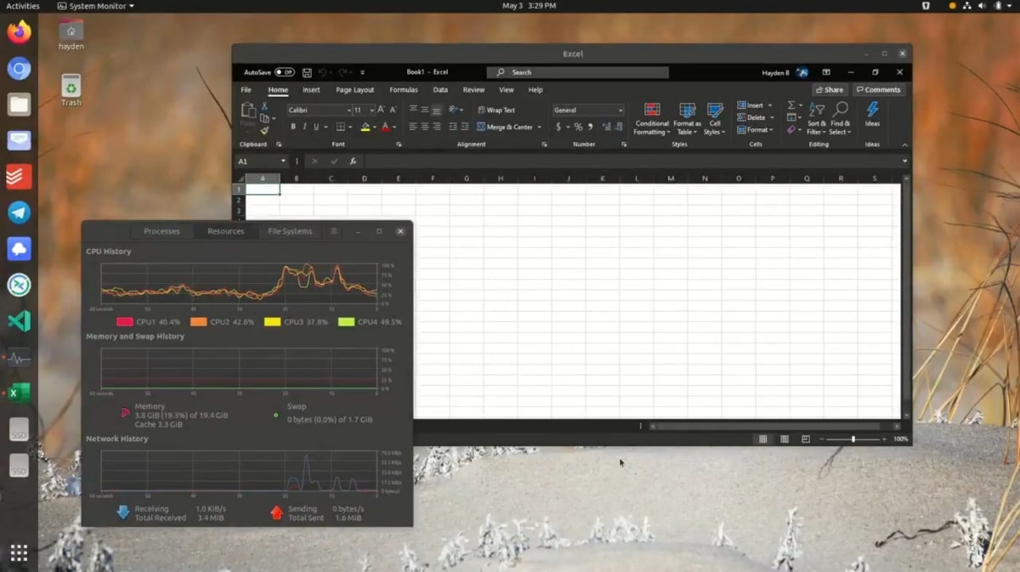Screen dimensions: 1020x572
Task: Toggle the AutoSave switch
Action: point(284,72)
